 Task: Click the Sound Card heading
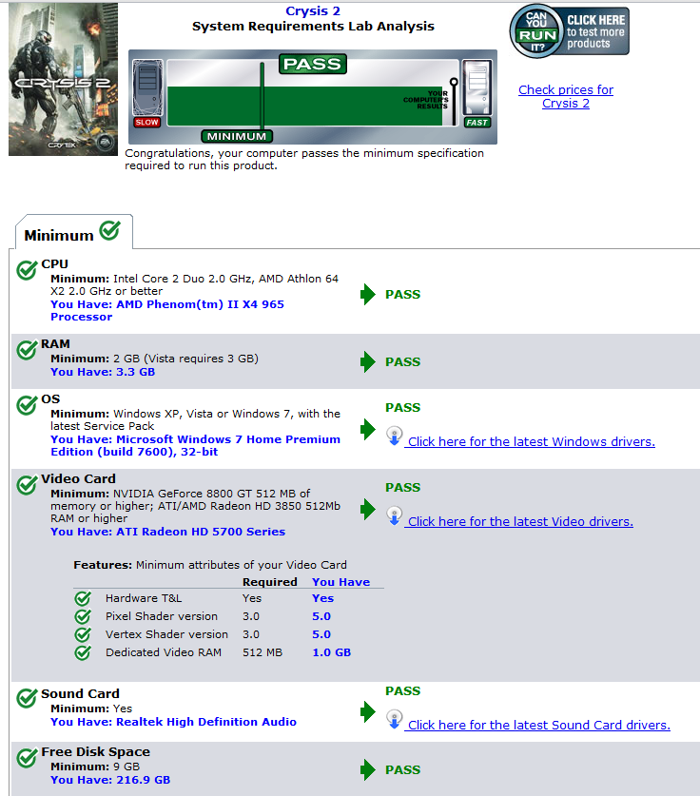point(80,693)
